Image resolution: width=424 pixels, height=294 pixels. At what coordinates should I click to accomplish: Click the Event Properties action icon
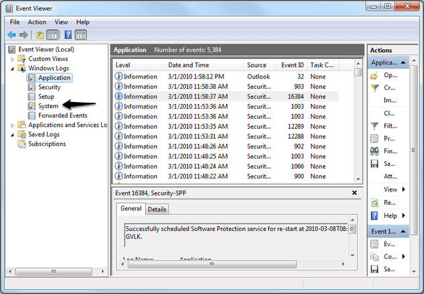coord(374,244)
